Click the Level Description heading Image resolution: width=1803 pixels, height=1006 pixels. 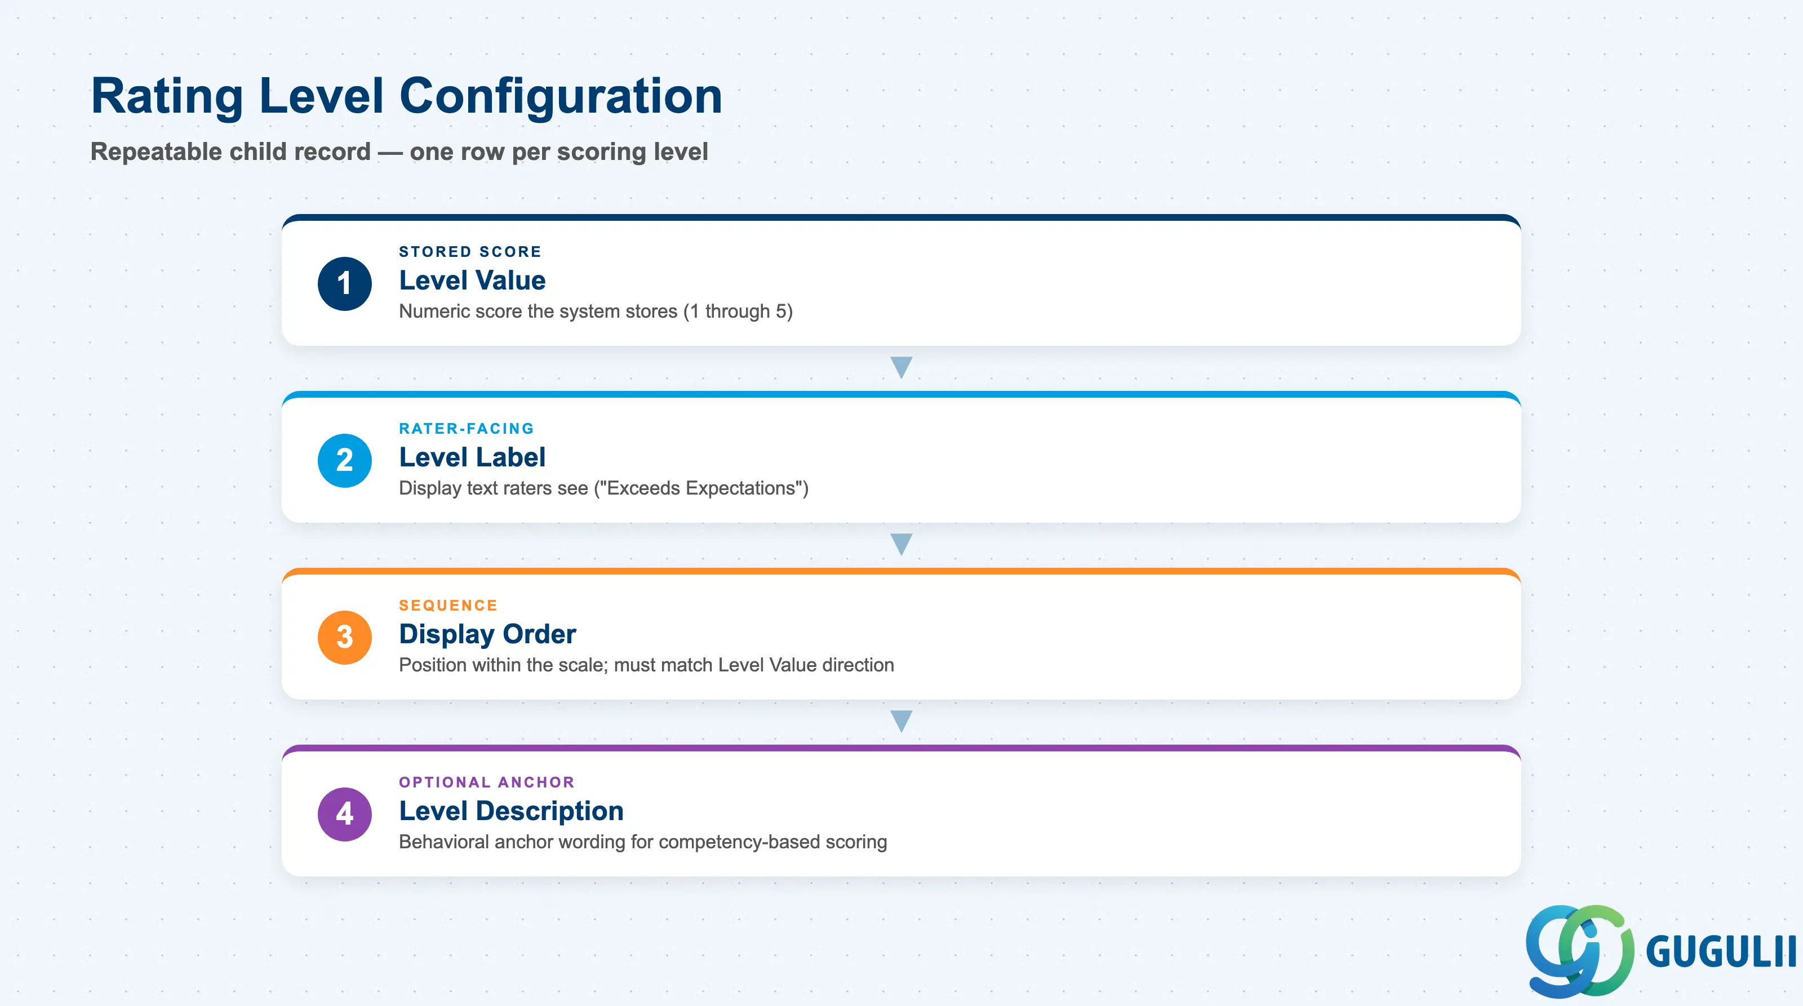click(x=512, y=811)
